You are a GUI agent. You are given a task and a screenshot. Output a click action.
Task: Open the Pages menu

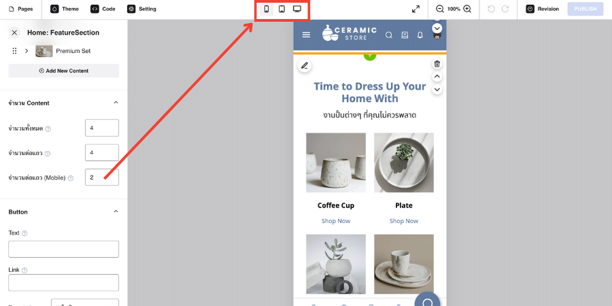click(x=20, y=9)
